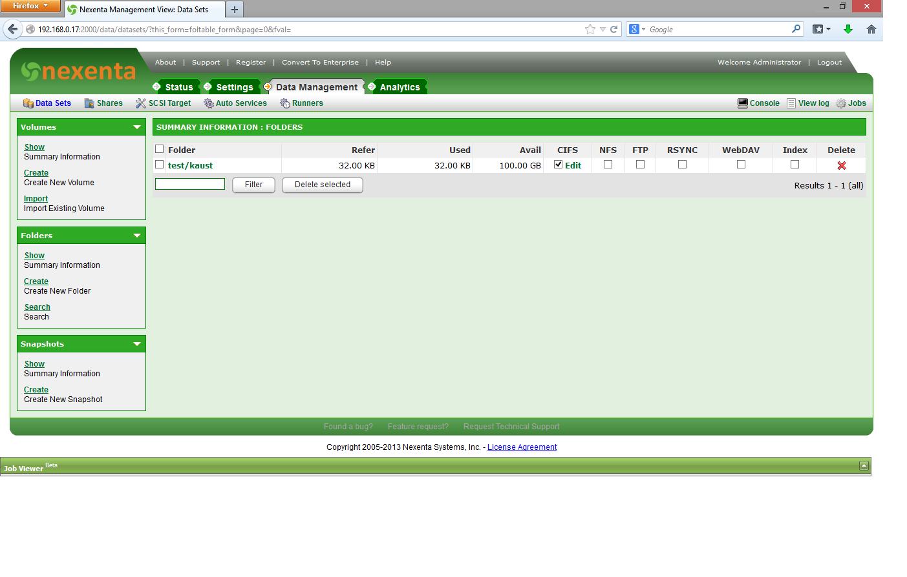
Task: Open the Firefox bookmarks menu icon
Action: click(821, 29)
